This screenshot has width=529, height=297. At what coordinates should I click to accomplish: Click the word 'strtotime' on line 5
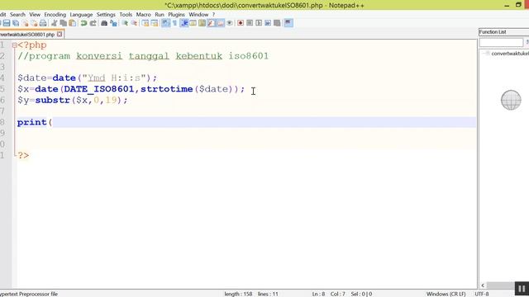pyautogui.click(x=167, y=89)
